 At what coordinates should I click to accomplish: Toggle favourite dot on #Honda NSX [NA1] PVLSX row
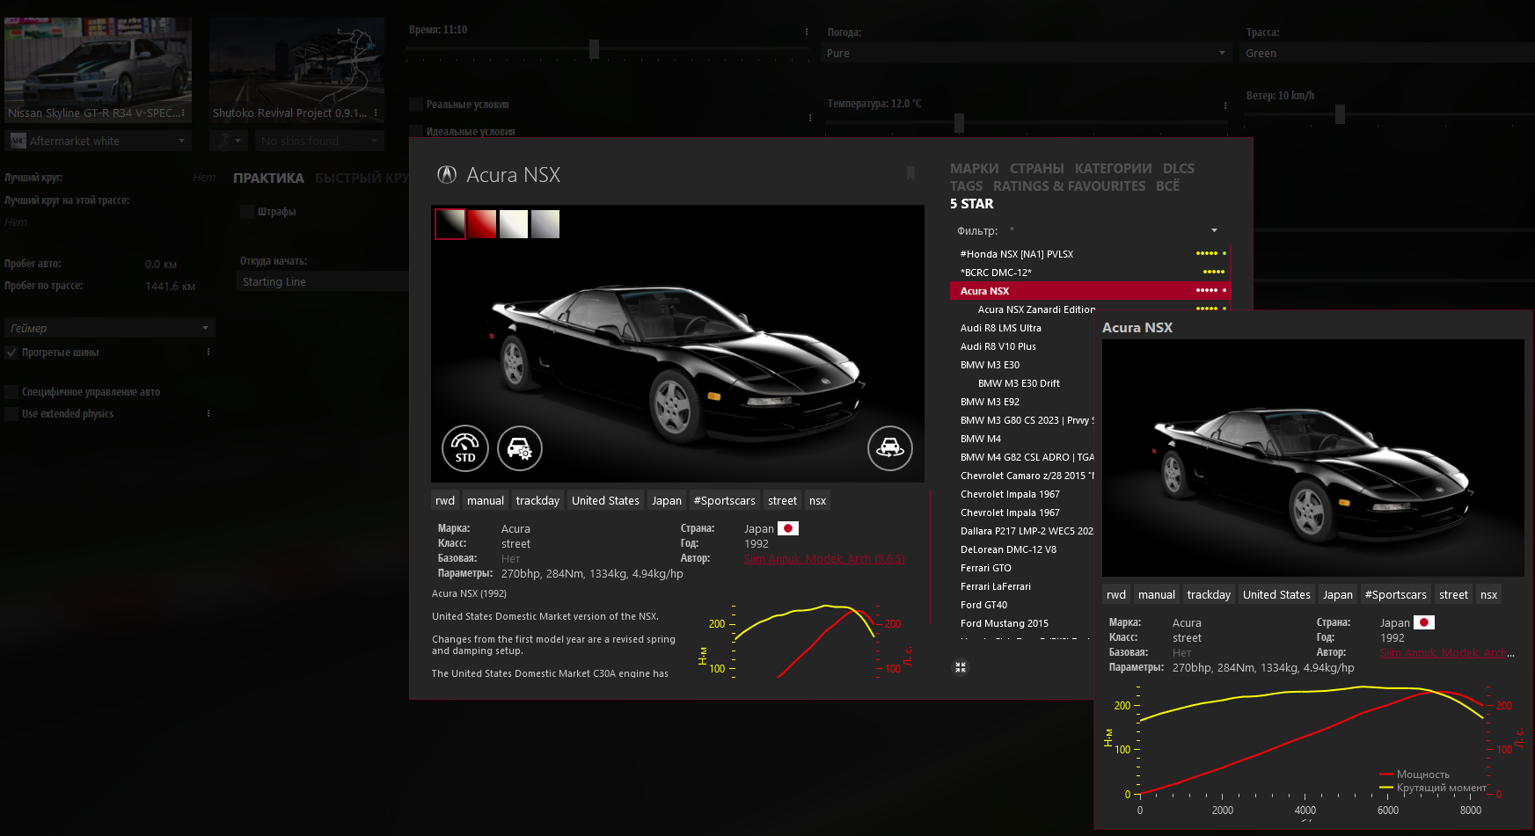1224,253
